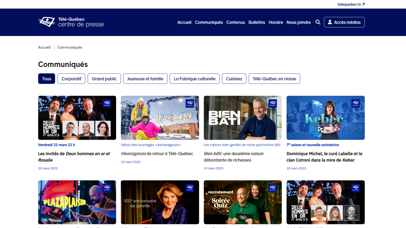406x228 pixels.
Task: Click the Accueil breadcrumb link
Action: [x=44, y=47]
